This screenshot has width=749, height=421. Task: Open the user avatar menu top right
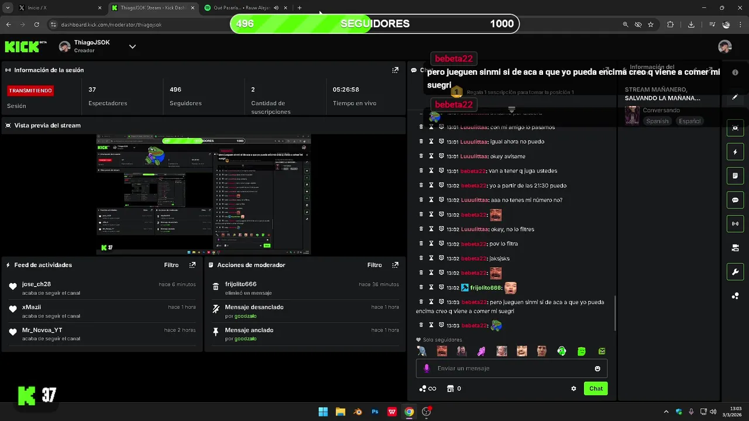[725, 47]
